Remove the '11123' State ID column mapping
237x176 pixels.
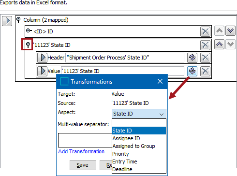point(205,45)
